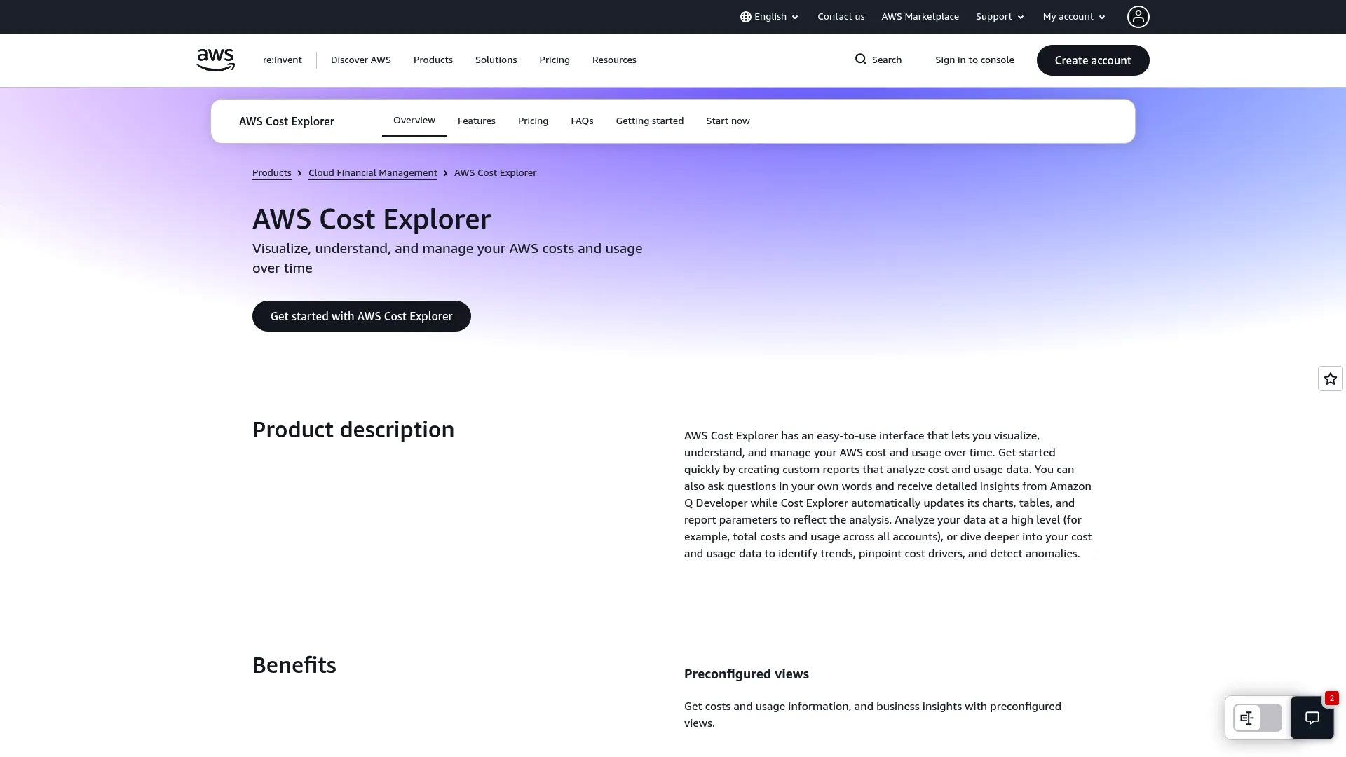Open the Products menu
The width and height of the screenshot is (1346, 757).
(x=433, y=60)
